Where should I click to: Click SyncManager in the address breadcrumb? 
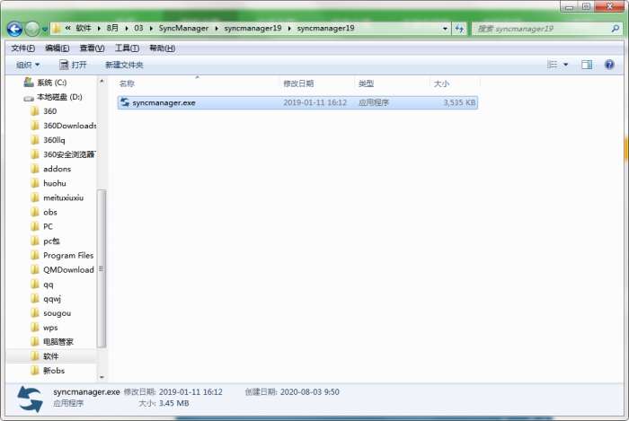click(x=183, y=28)
